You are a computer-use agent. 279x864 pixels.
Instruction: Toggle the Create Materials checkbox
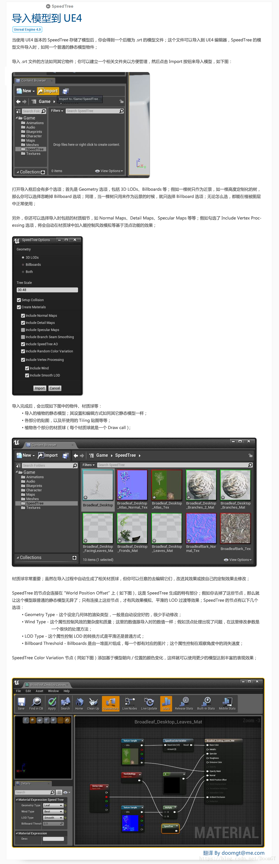(x=19, y=307)
